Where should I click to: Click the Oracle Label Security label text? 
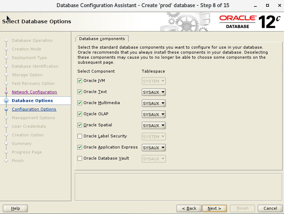tap(105, 136)
